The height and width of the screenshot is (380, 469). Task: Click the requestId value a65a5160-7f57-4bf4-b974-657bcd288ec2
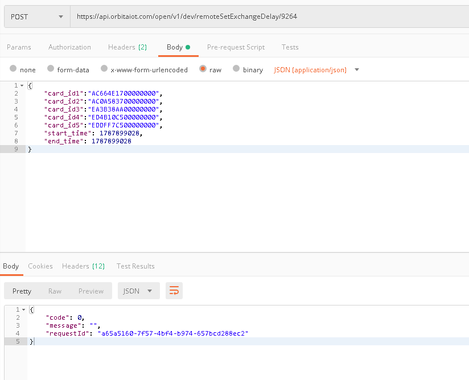[x=173, y=333]
